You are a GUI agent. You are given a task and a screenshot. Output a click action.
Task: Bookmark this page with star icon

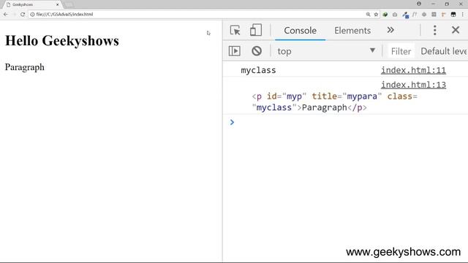click(376, 15)
